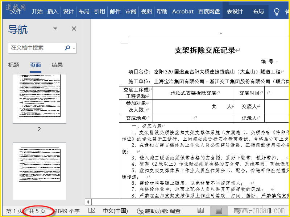Viewport: 290px width, 217px height.
Task: Click the 中文(中国) language indicator
Action: tap(115, 211)
